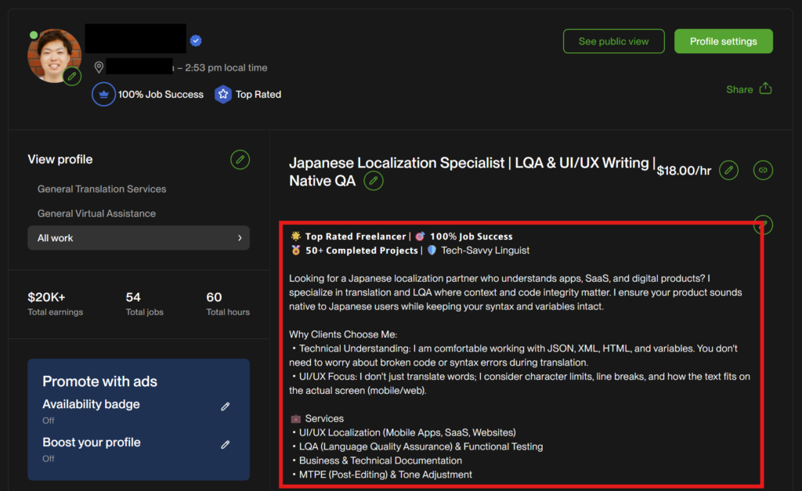Click the Top Rated badge icon
This screenshot has width=802, height=491.
coord(223,95)
